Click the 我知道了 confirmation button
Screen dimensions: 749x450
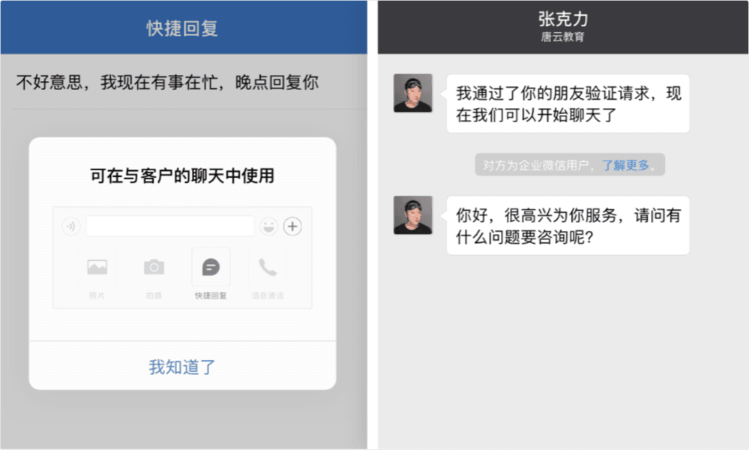(x=182, y=367)
